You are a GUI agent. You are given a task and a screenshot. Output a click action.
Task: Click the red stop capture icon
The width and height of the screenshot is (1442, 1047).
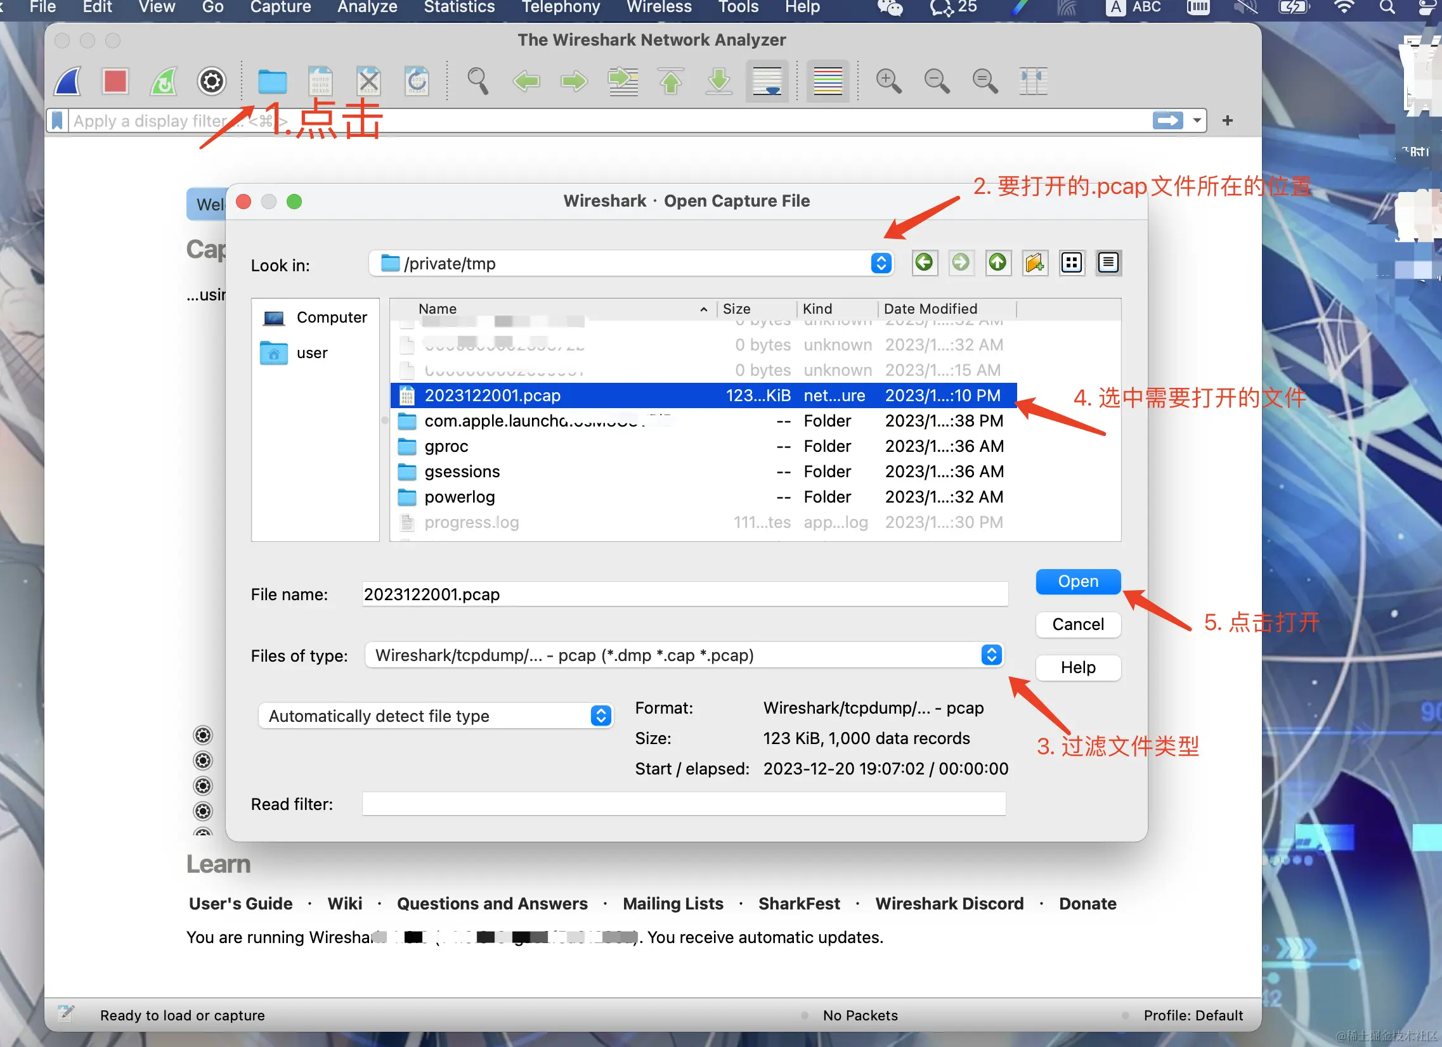(115, 81)
